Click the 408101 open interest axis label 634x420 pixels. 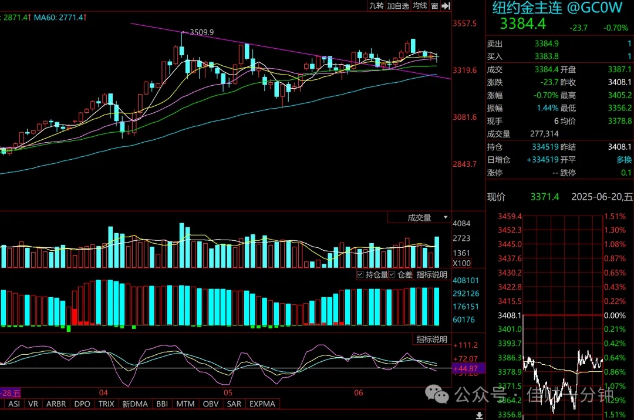pyautogui.click(x=466, y=280)
